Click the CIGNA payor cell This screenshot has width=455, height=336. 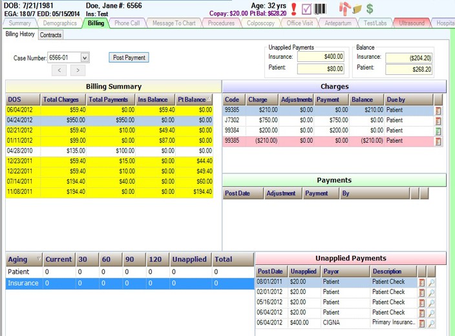(345, 322)
